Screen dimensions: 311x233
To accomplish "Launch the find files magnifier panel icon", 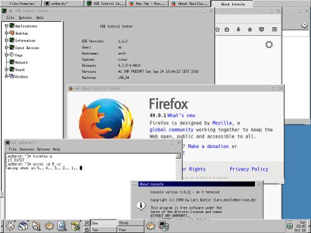I will (62, 226).
